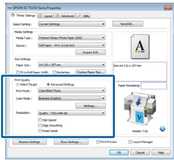Click the Custom Paper Size... button
Screen dimensions: 174x160
(x=91, y=72)
